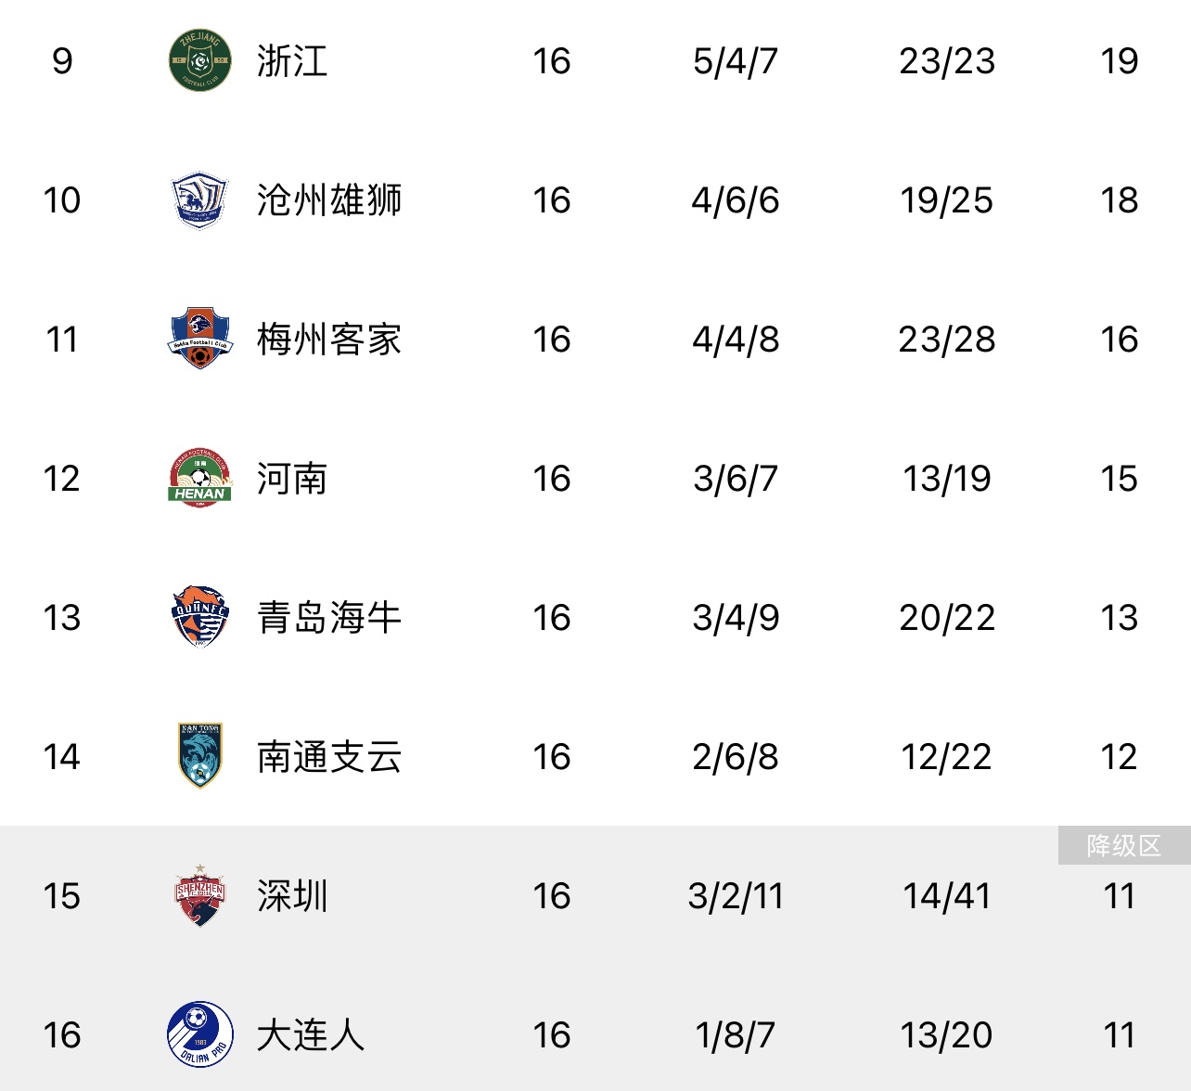This screenshot has width=1191, height=1091.
Task: Click the 深圳 team name
Action: [292, 896]
